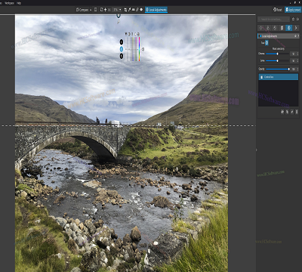Screen dimensions: 302x272
Task: Open the Geometry palette tab
Action: [x=282, y=28]
